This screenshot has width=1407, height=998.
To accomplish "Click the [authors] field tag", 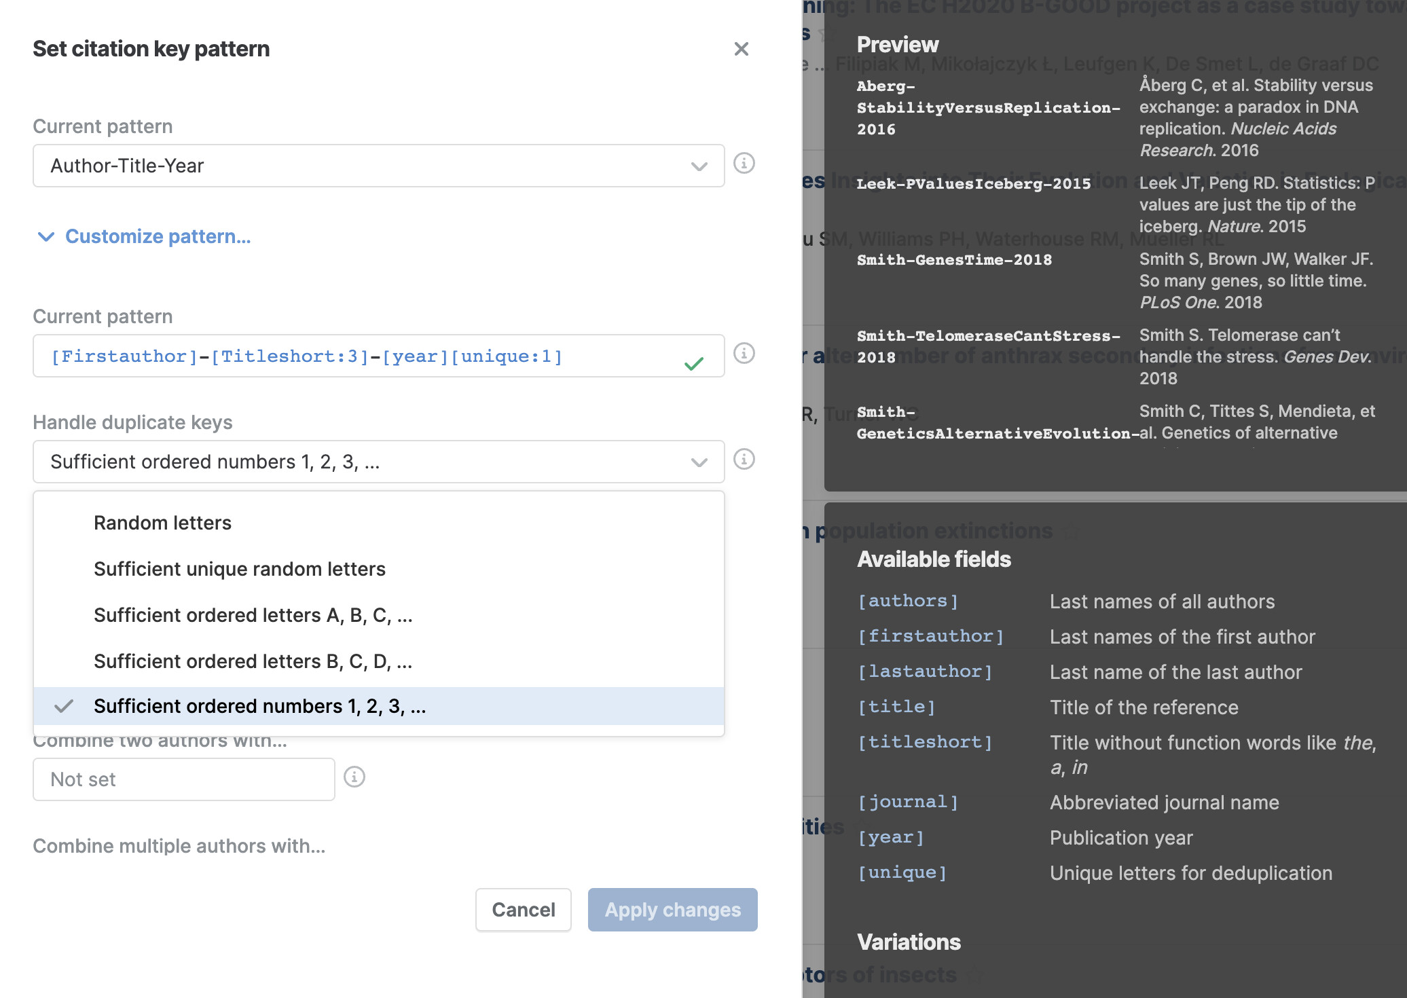I will point(908,601).
